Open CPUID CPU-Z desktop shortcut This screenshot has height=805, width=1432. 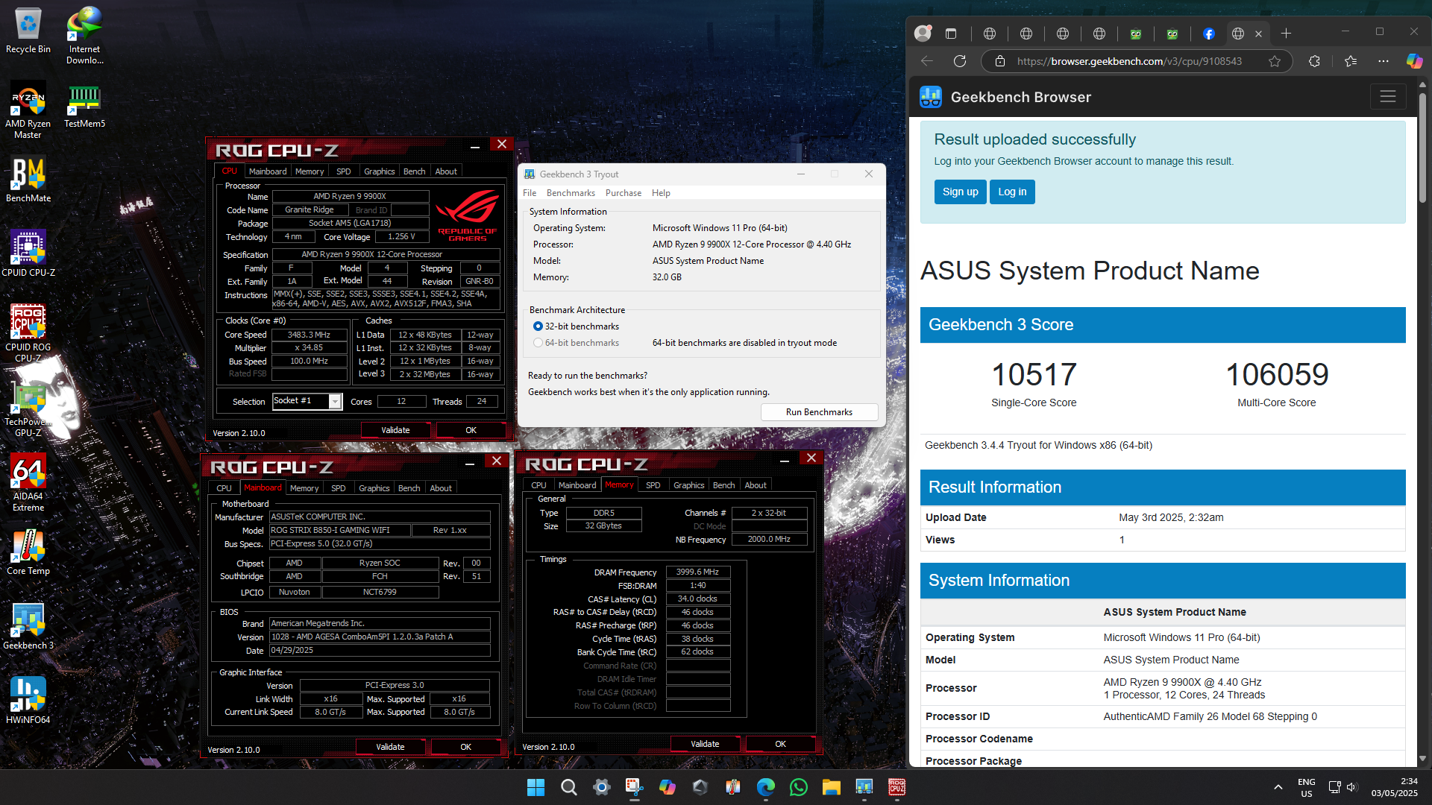click(28, 253)
